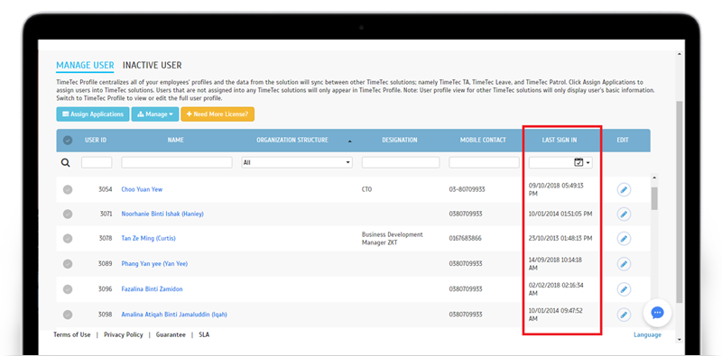The image size is (722, 356).
Task: Click Need More License button
Action: (218, 114)
